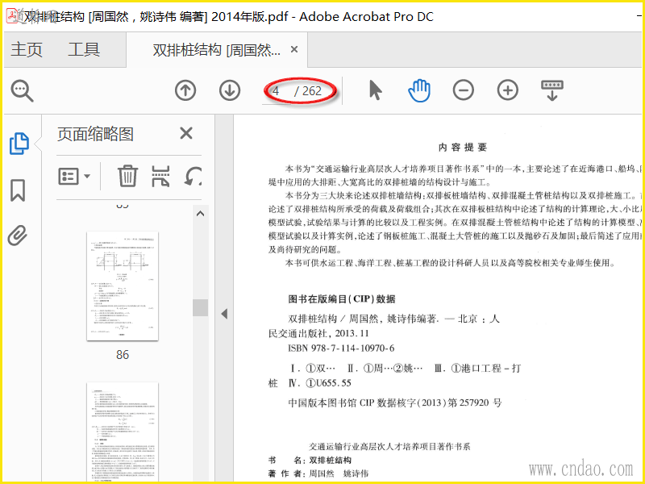Choose the selection arrow tool
645x484 pixels.
coord(375,90)
